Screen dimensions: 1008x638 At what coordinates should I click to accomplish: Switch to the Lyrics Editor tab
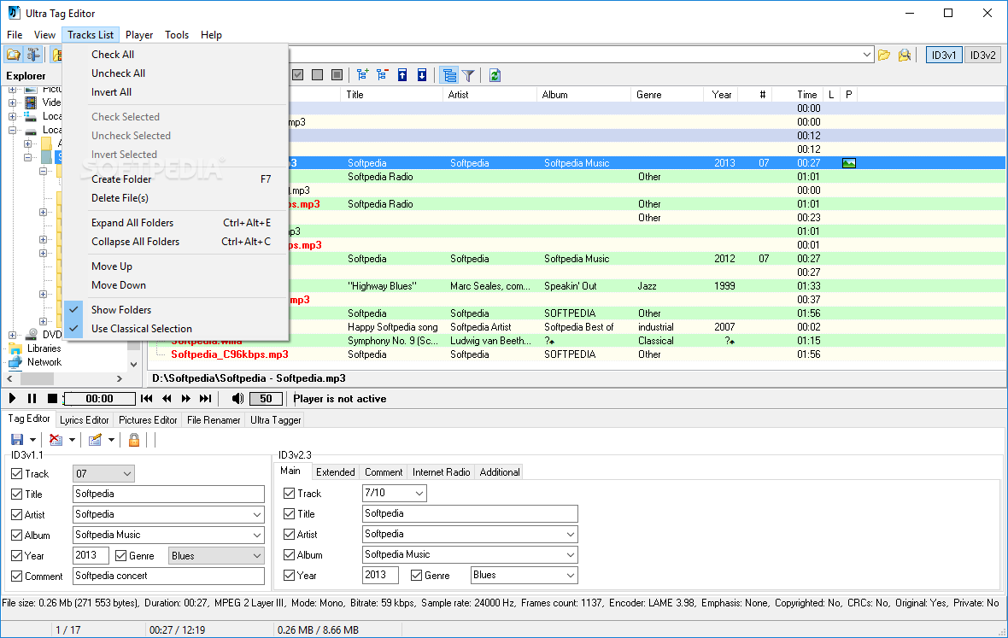[x=85, y=420]
